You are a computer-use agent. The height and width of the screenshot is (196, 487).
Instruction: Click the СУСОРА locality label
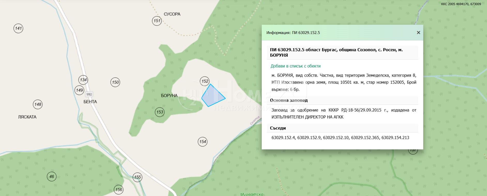(172, 14)
